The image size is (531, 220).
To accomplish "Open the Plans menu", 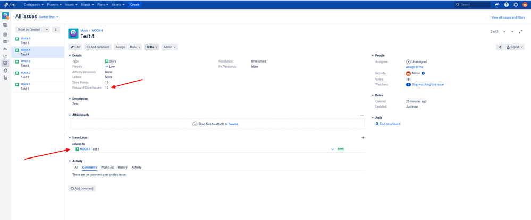I will (103, 5).
